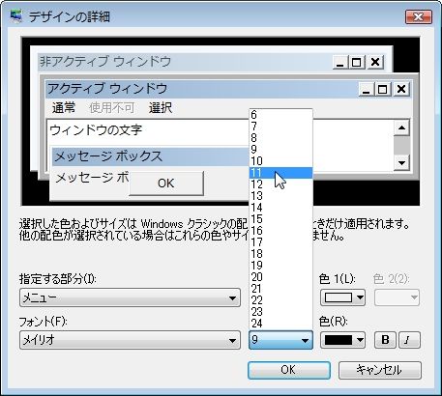Viewport: 442px width, 396px height.
Task: Set font size to 23 in list
Action: click(280, 312)
